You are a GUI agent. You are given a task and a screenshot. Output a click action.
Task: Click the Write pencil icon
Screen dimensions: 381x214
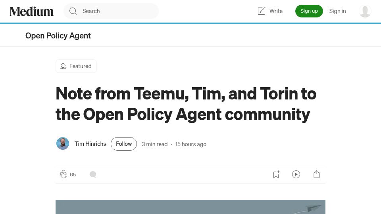(x=262, y=11)
